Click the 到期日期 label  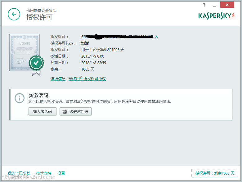point(59,63)
